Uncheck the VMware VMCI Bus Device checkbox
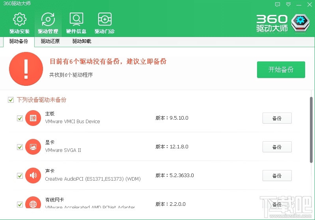 pos(20,118)
